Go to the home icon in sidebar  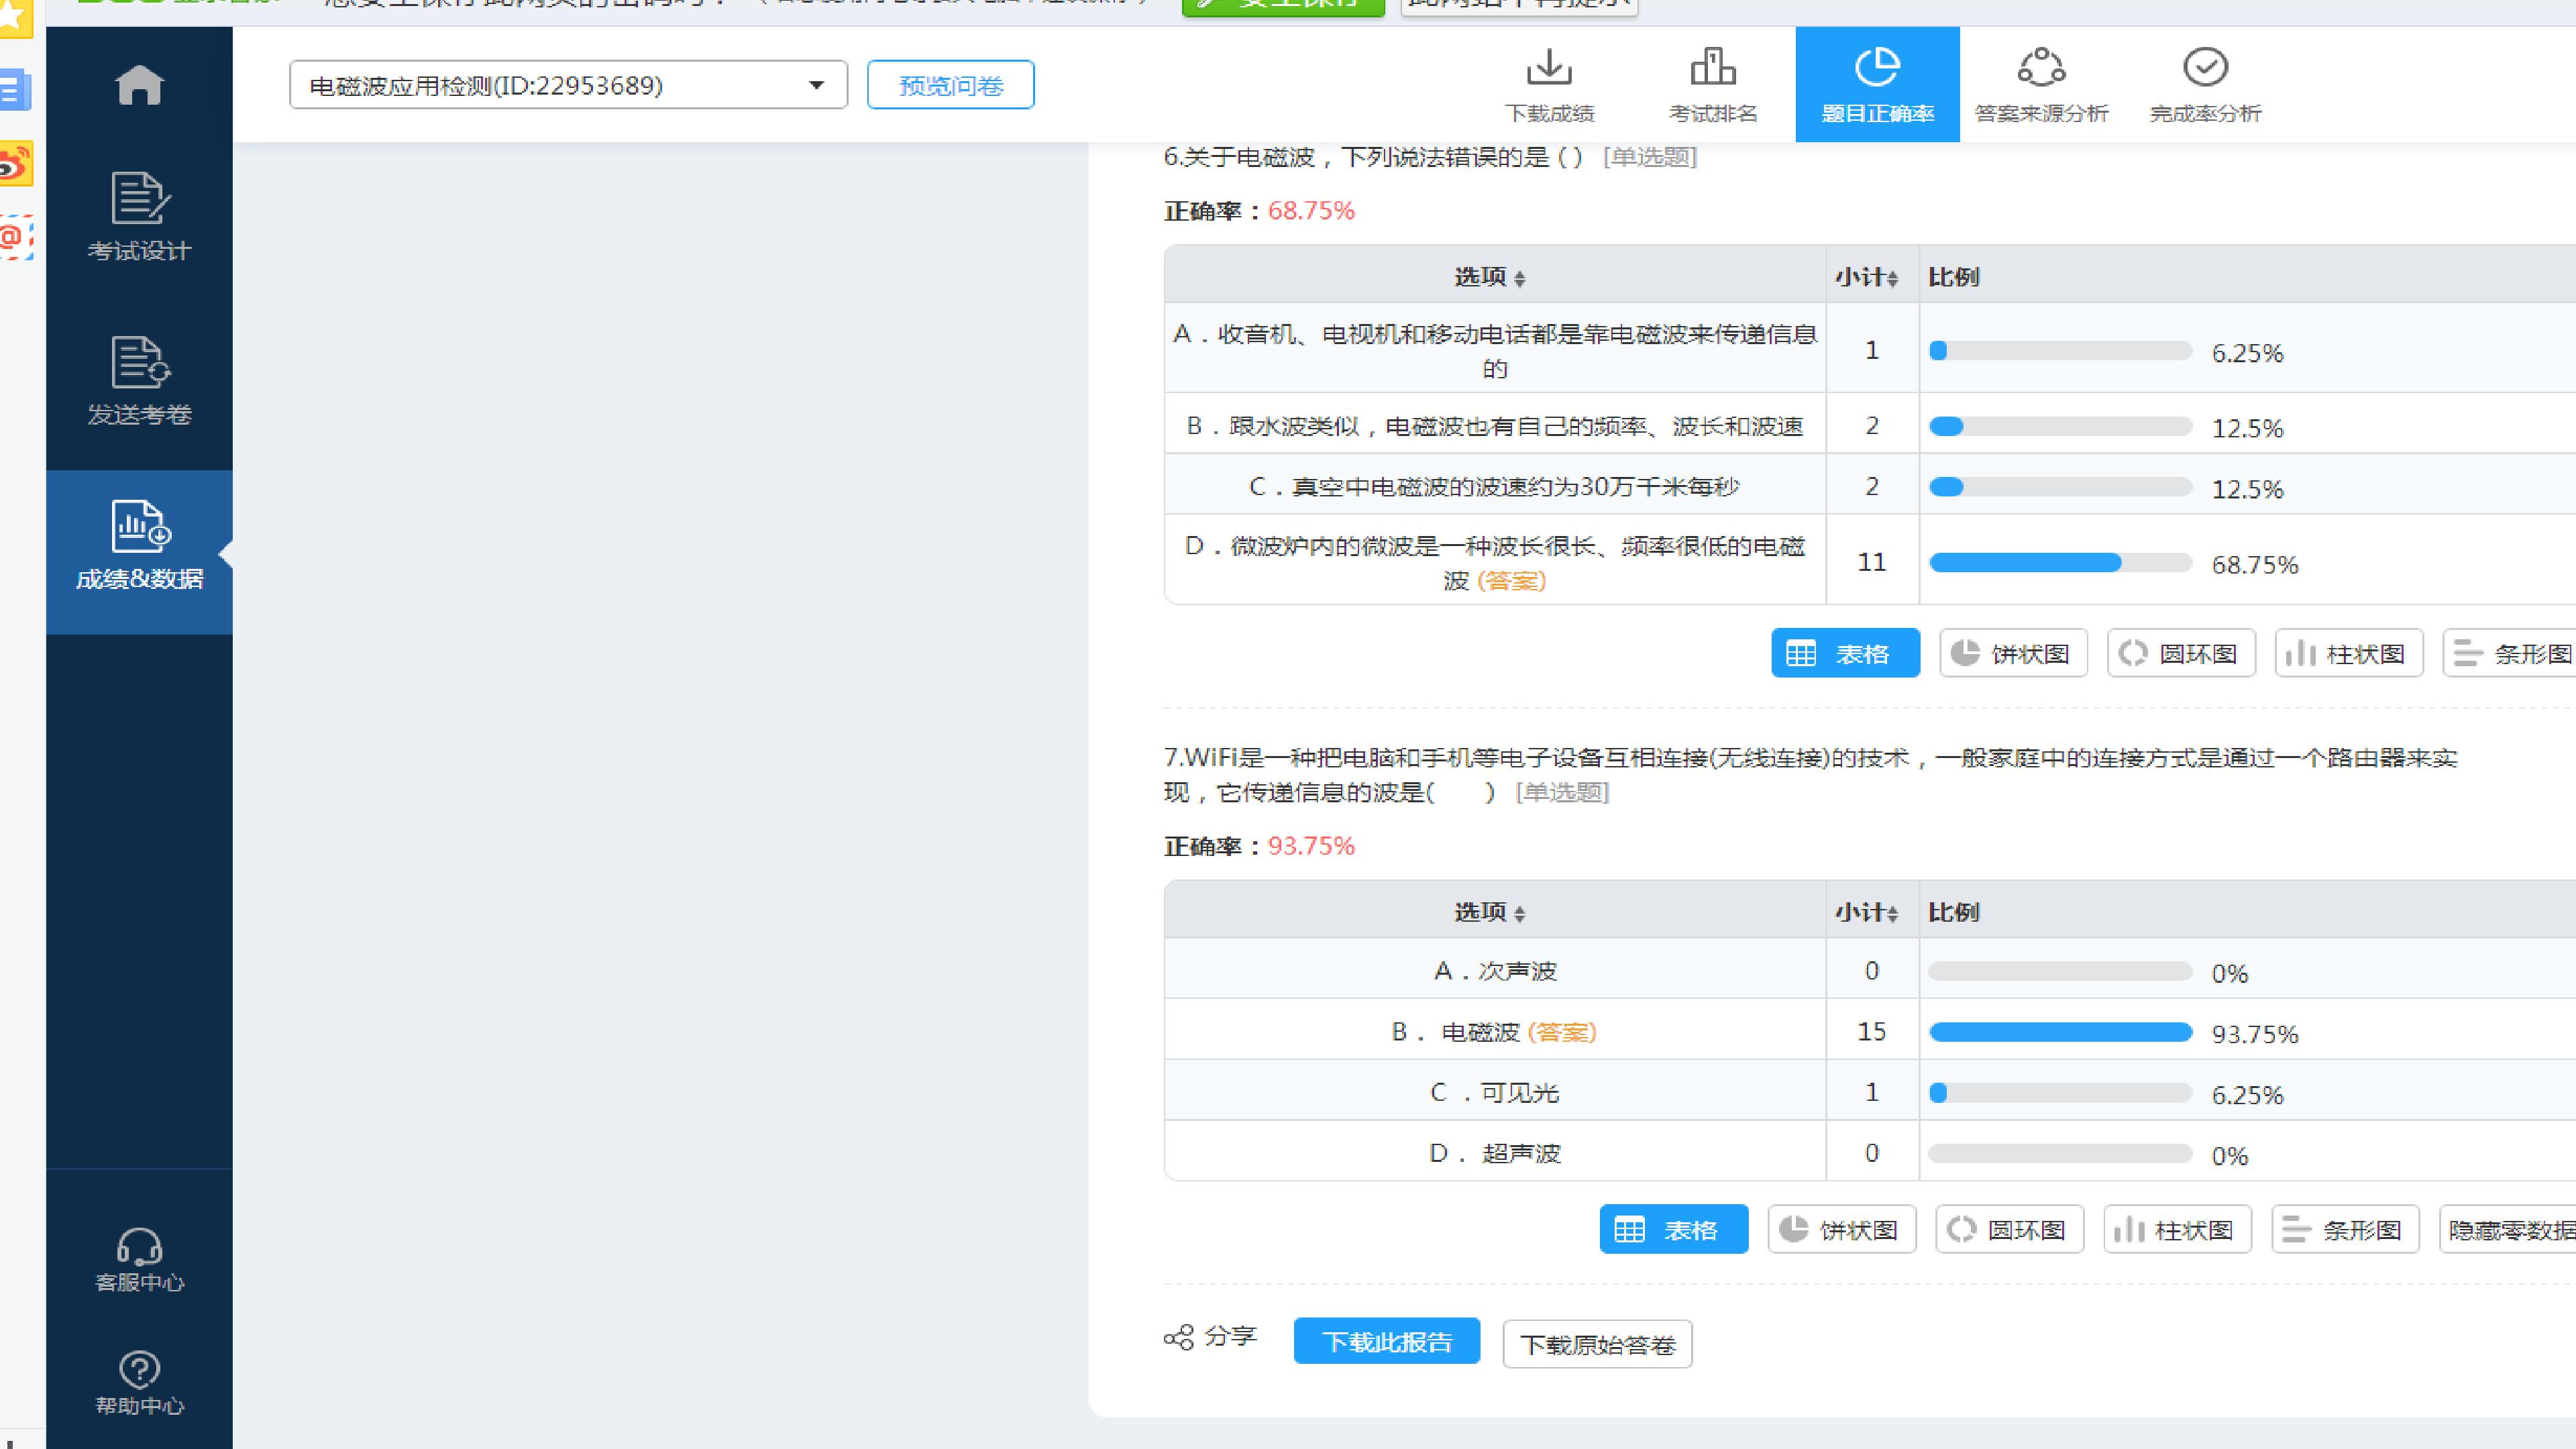tap(139, 85)
